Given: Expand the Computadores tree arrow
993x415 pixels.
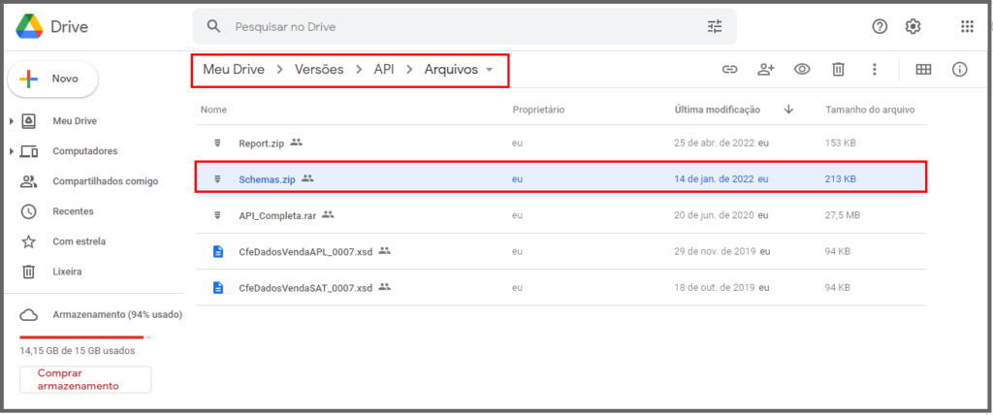Looking at the screenshot, I should pos(11,151).
